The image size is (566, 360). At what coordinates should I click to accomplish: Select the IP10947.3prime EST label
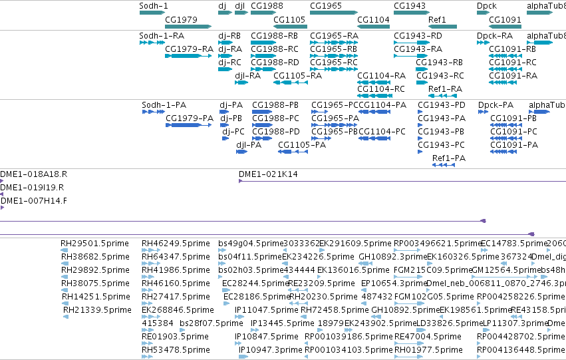click(x=271, y=350)
